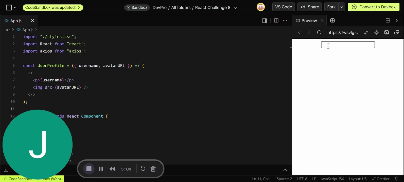
Task: Stop the screen recording
Action: point(89,169)
